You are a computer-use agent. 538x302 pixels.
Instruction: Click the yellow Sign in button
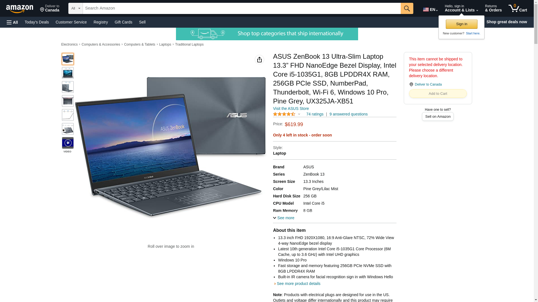pyautogui.click(x=462, y=24)
